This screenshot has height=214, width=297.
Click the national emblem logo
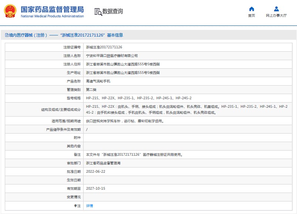pyautogui.click(x=10, y=11)
